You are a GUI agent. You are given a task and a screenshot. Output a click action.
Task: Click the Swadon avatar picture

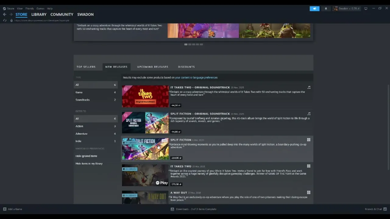click(x=335, y=9)
